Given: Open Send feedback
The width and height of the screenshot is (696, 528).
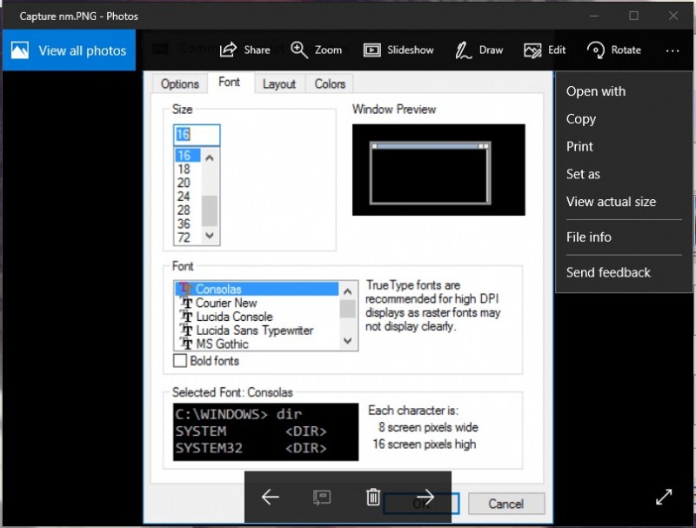Looking at the screenshot, I should pyautogui.click(x=607, y=272).
